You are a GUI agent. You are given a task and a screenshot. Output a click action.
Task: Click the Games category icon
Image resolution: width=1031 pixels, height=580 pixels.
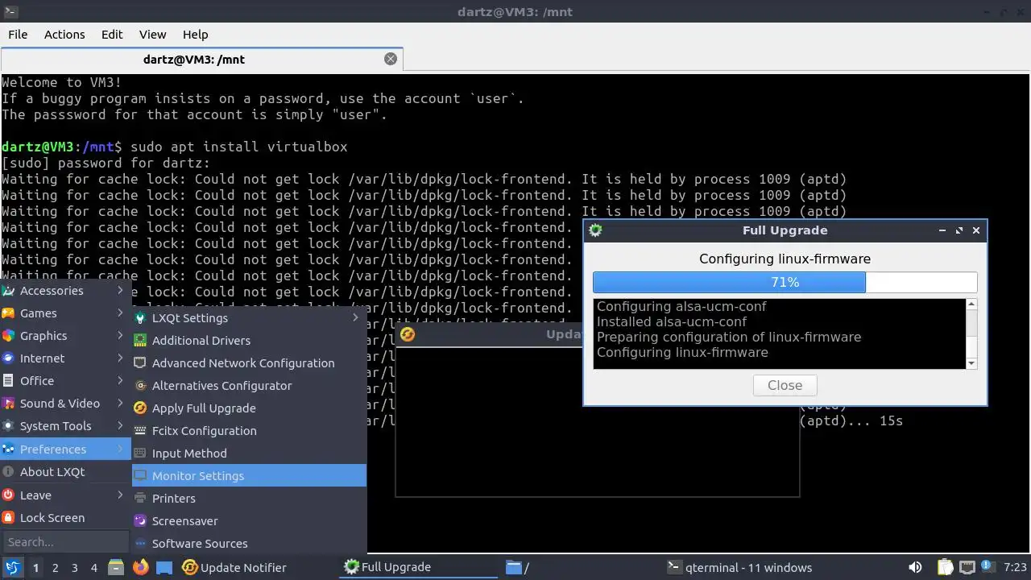[8, 313]
